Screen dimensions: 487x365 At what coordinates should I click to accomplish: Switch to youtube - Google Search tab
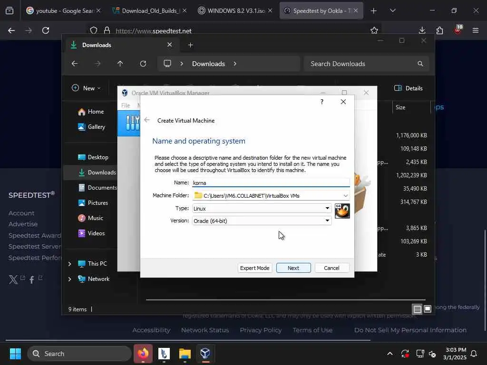pos(64,10)
